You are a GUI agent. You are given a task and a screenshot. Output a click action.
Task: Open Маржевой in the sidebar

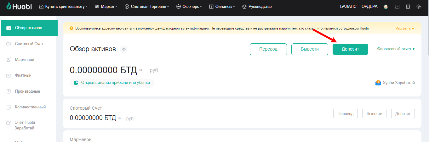[x=25, y=59]
